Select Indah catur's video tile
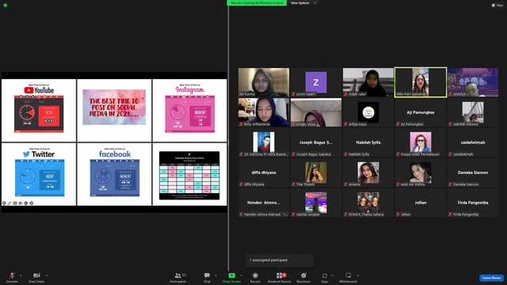 pos(368,82)
